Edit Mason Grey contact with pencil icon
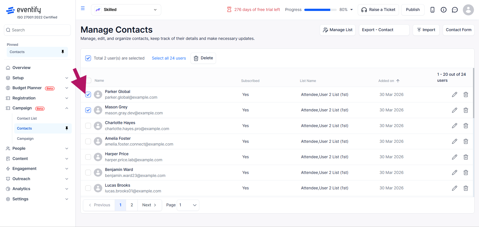Image resolution: width=479 pixels, height=227 pixels. (454, 110)
